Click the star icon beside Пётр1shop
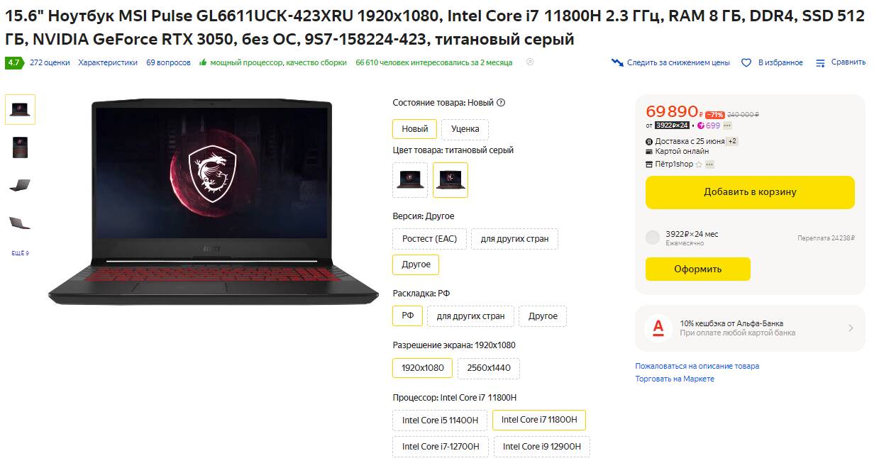Screen dimensions: 879x468 point(699,164)
